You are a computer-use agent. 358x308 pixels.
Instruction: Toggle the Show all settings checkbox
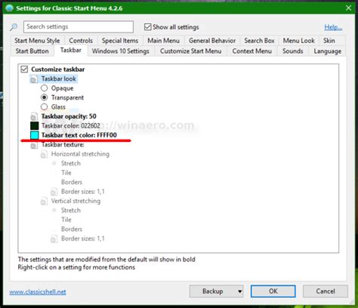coord(147,27)
